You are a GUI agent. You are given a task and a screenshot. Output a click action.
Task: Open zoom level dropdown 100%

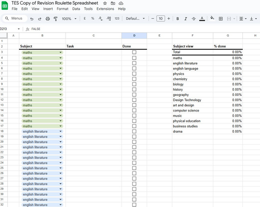click(69, 19)
